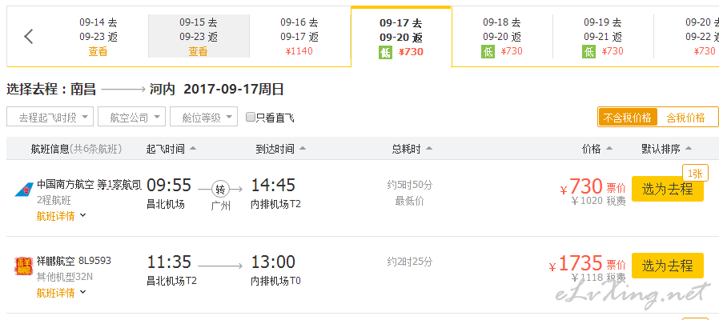Sort by departure time arrow

pos(193,149)
